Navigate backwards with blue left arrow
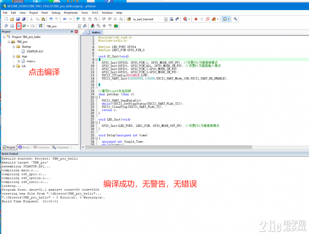309x234 pixels. point(65,19)
